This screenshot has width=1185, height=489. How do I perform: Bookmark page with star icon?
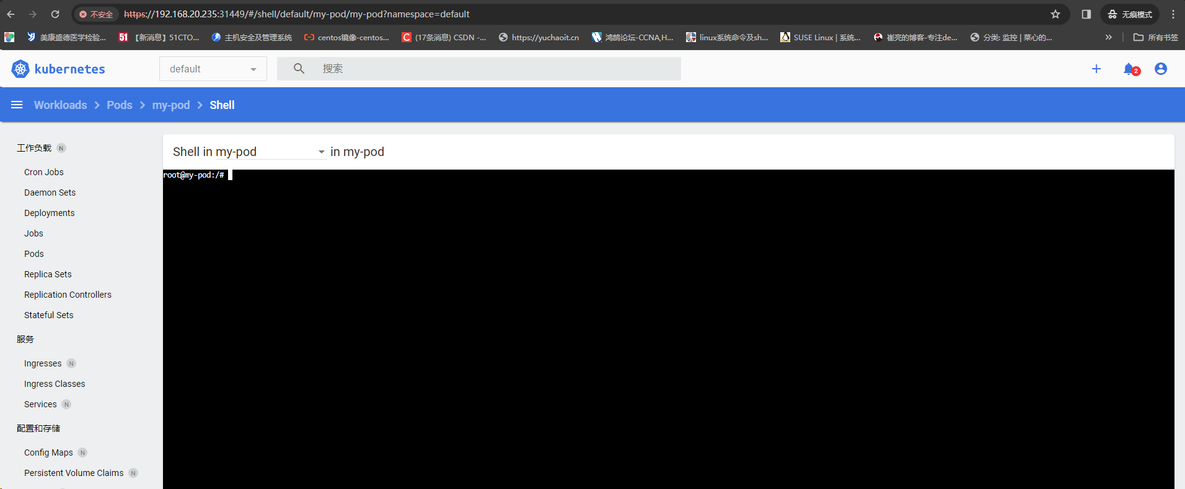(x=1055, y=14)
